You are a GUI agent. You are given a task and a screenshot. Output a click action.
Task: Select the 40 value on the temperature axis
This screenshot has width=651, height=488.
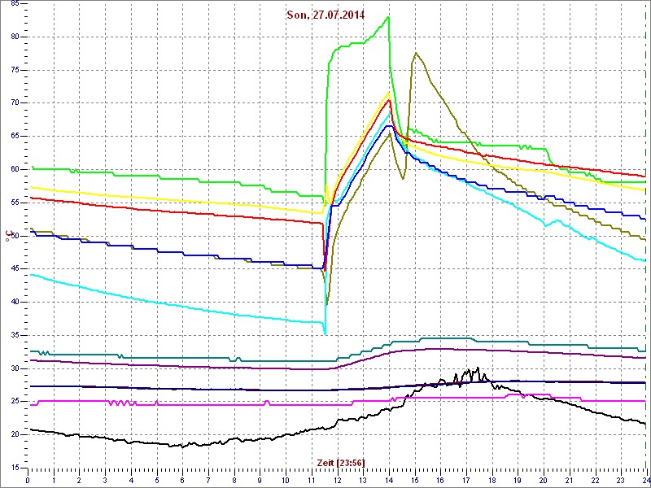15,302
